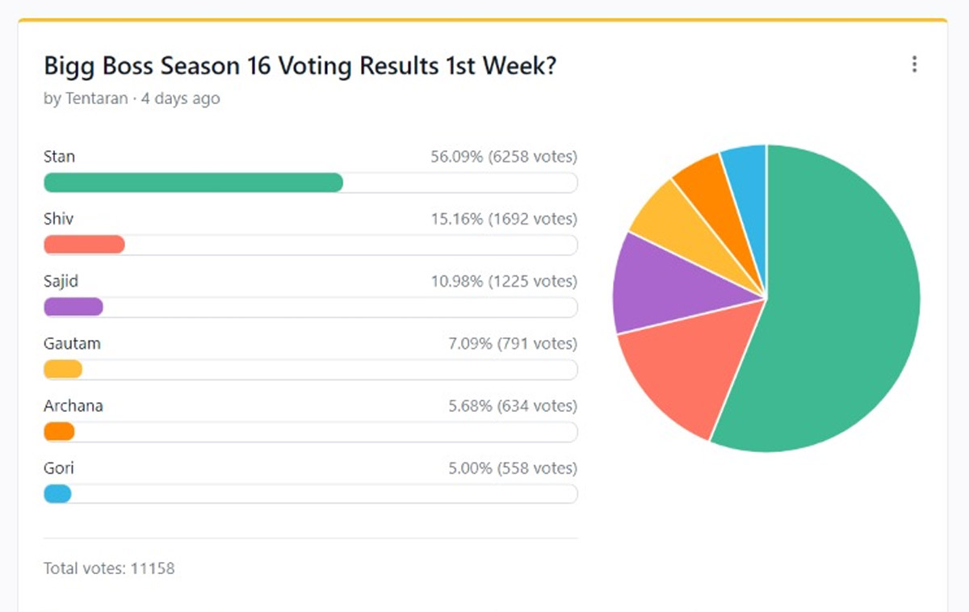Image resolution: width=969 pixels, height=612 pixels.
Task: Click the purple Sajid progress bar
Action: pyautogui.click(x=73, y=307)
